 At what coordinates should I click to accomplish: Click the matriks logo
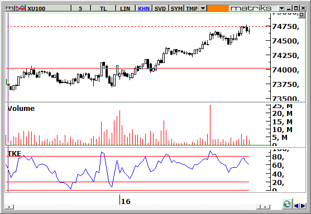(251, 8)
